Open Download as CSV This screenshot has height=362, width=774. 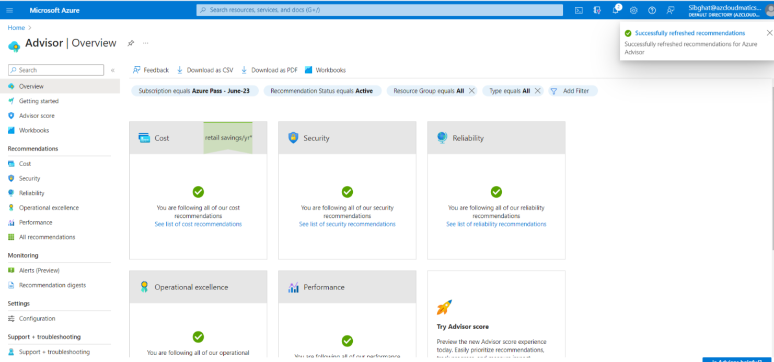click(x=204, y=69)
